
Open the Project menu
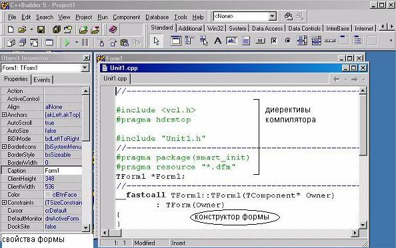[83, 17]
